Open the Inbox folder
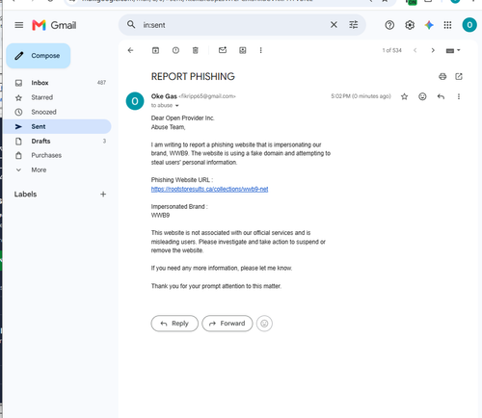The height and width of the screenshot is (418, 482). click(57, 83)
